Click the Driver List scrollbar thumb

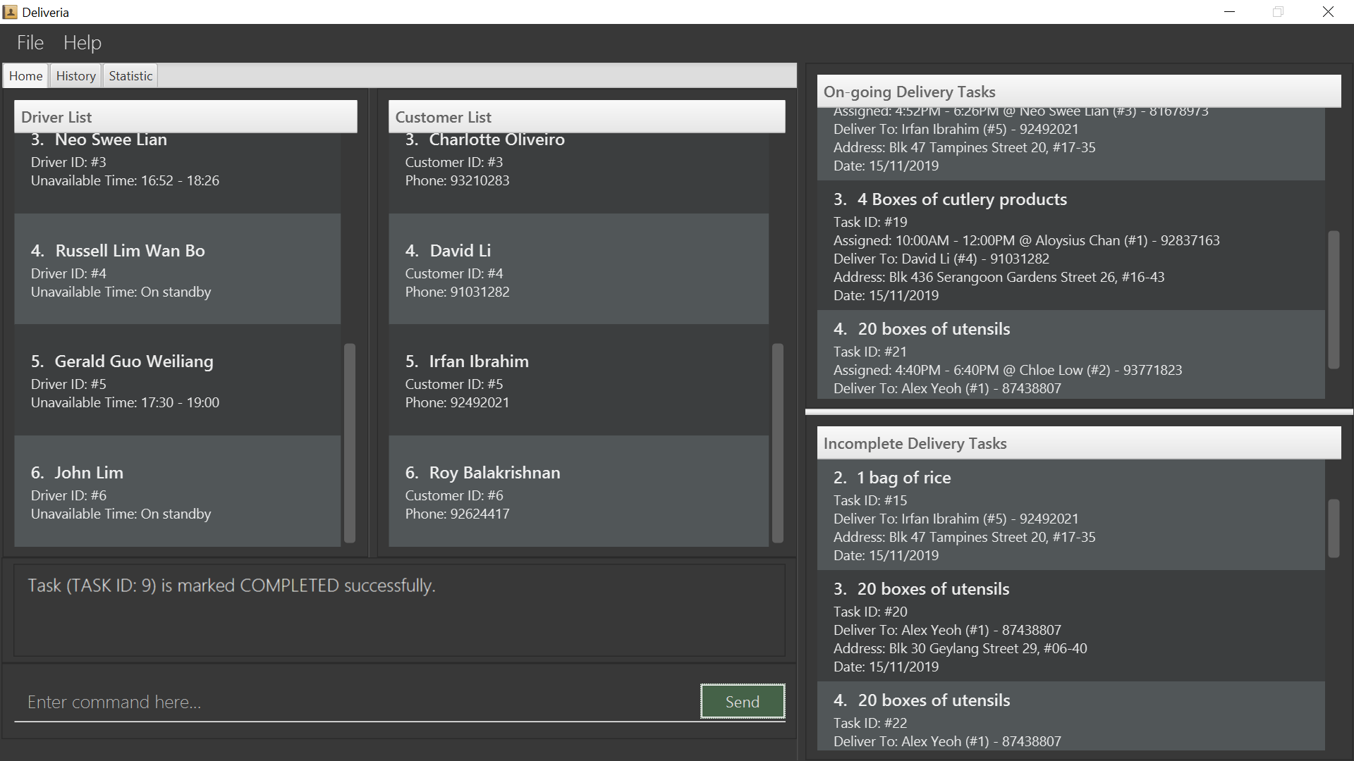pyautogui.click(x=349, y=443)
